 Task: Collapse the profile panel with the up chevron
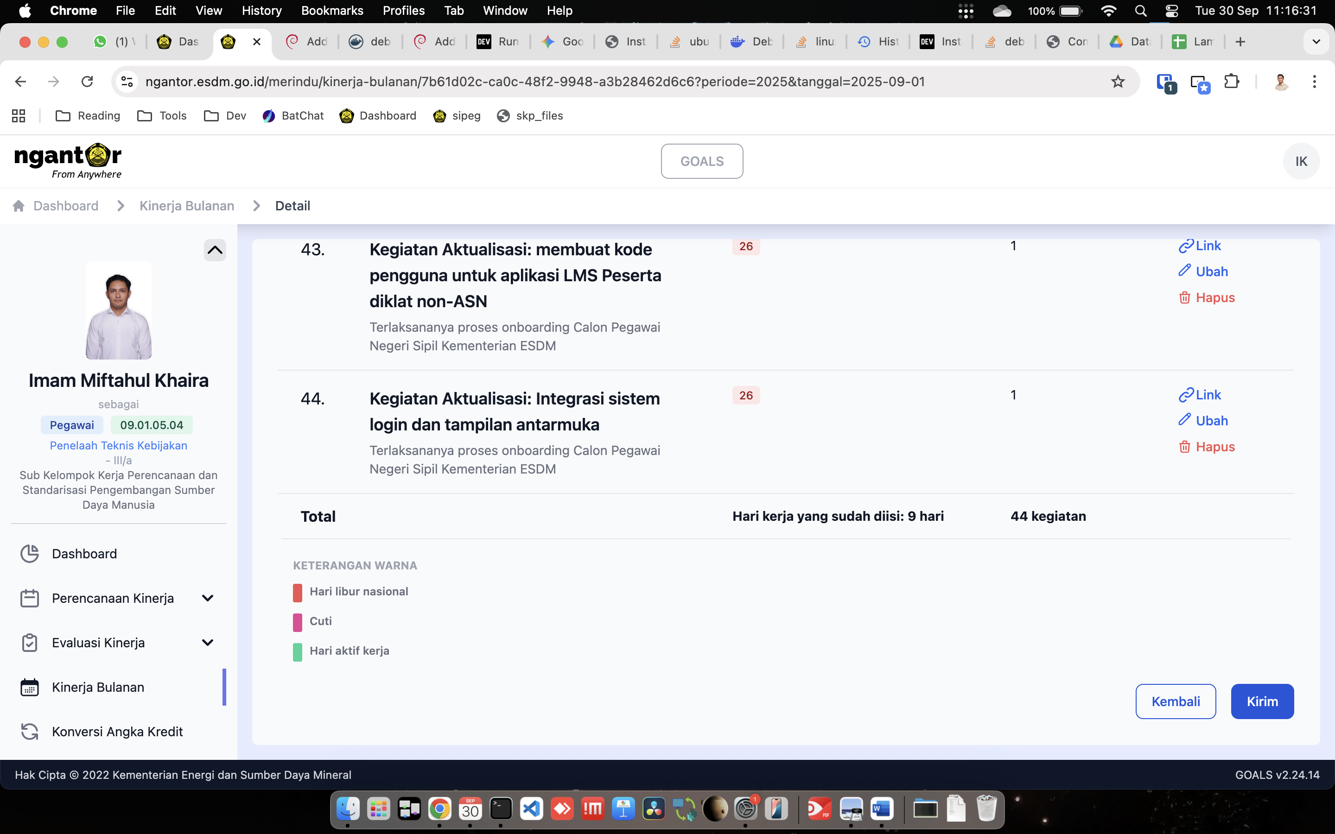pyautogui.click(x=215, y=250)
